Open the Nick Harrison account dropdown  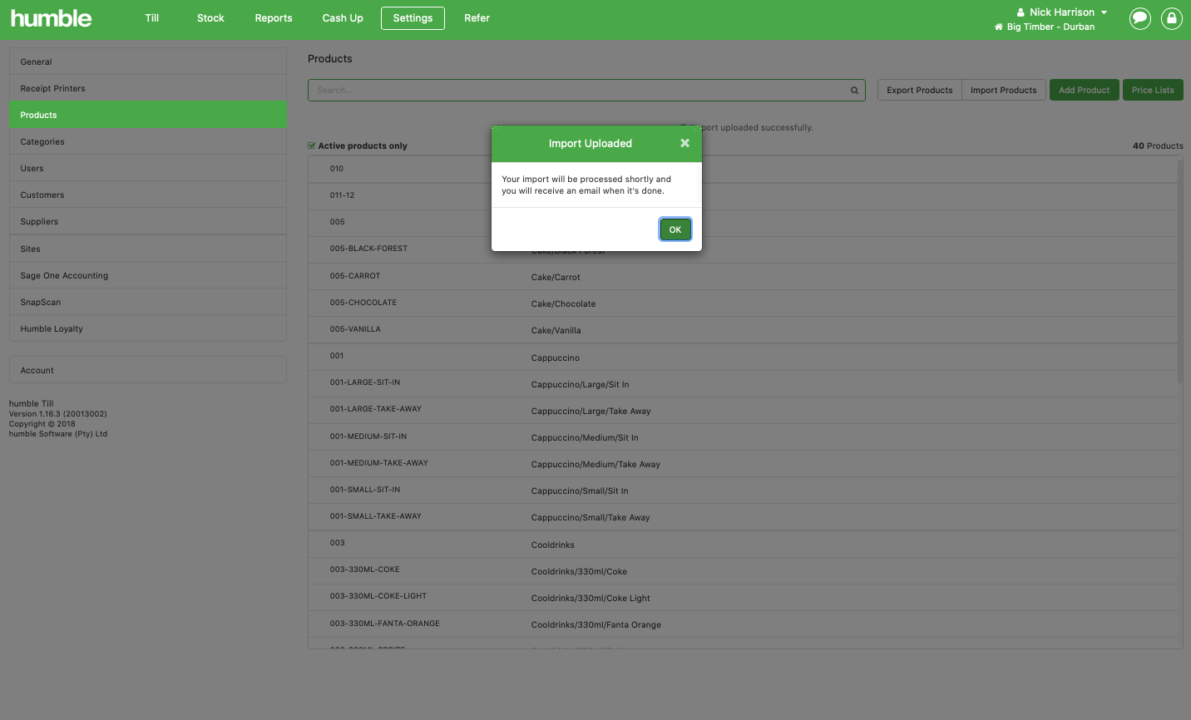point(1061,12)
